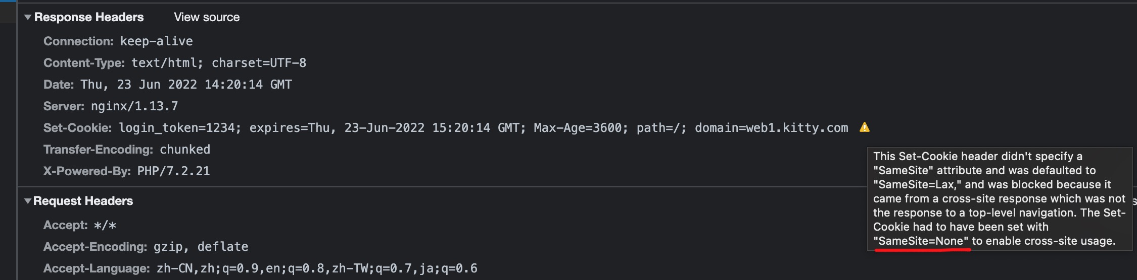Viewport: 1137px width, 280px height.
Task: Click the Server nginx/1.13.7 value
Action: 134,106
